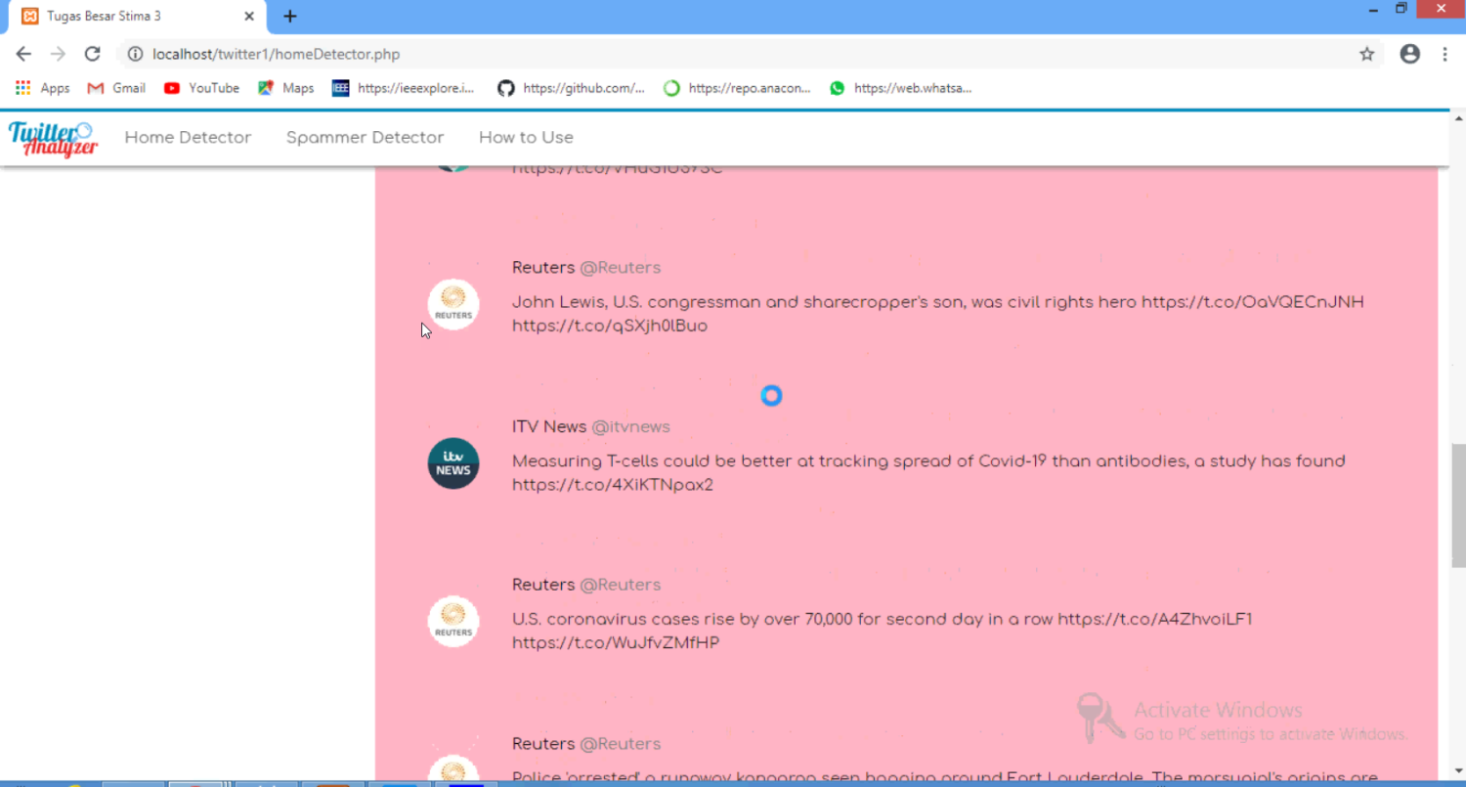Click the Twitter Analyzer logo

[54, 138]
